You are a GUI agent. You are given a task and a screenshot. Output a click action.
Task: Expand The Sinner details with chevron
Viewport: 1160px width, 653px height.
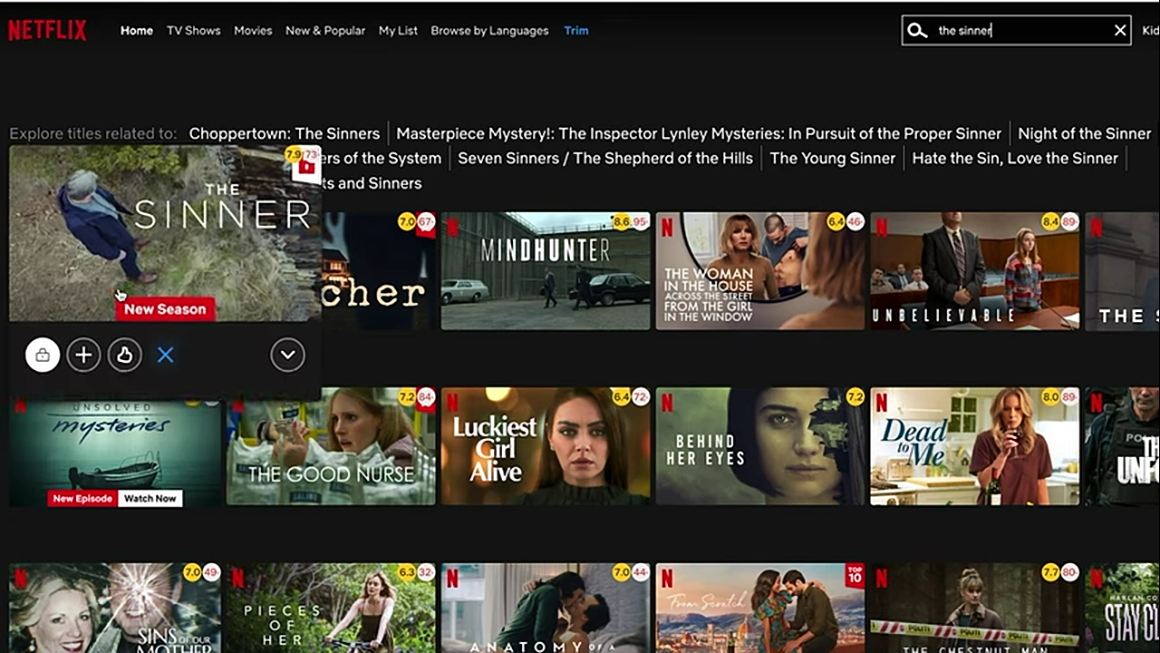[x=287, y=355]
